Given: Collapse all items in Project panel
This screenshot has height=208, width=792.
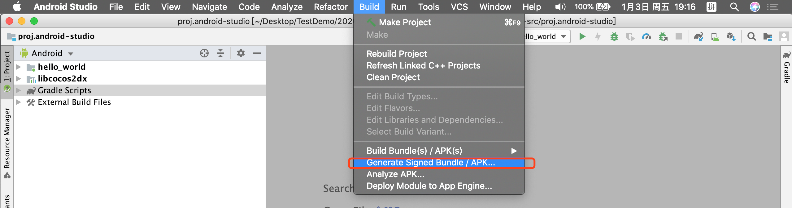Looking at the screenshot, I should (220, 53).
